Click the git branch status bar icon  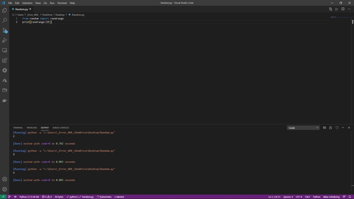coord(10,197)
